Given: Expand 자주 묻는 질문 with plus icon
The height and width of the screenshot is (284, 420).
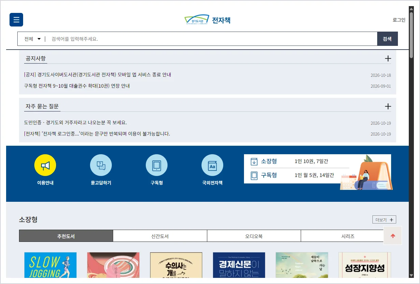Looking at the screenshot, I should tap(388, 106).
